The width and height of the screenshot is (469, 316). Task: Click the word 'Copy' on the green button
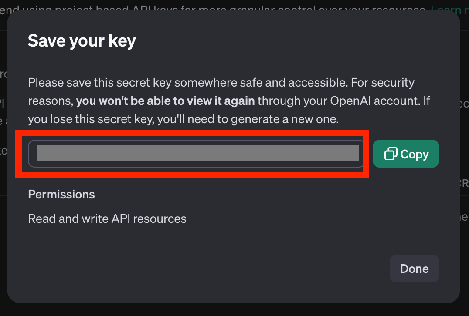(415, 154)
